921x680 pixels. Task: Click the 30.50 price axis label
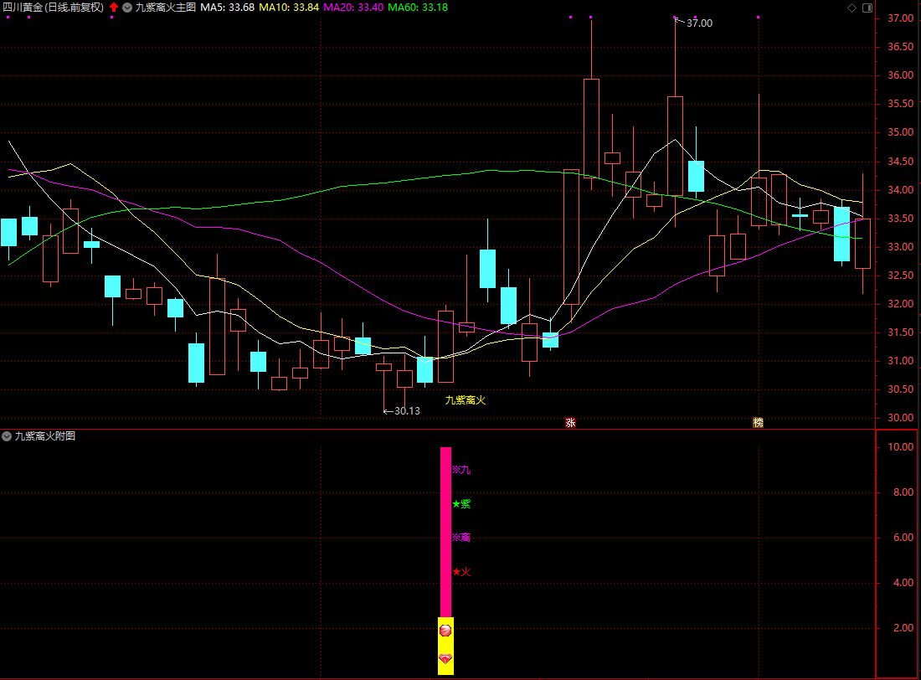point(900,389)
